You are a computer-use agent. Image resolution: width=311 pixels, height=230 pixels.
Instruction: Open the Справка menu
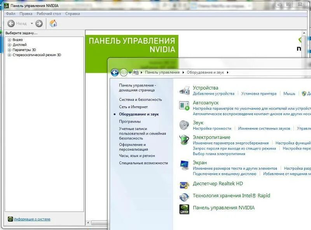point(73,14)
